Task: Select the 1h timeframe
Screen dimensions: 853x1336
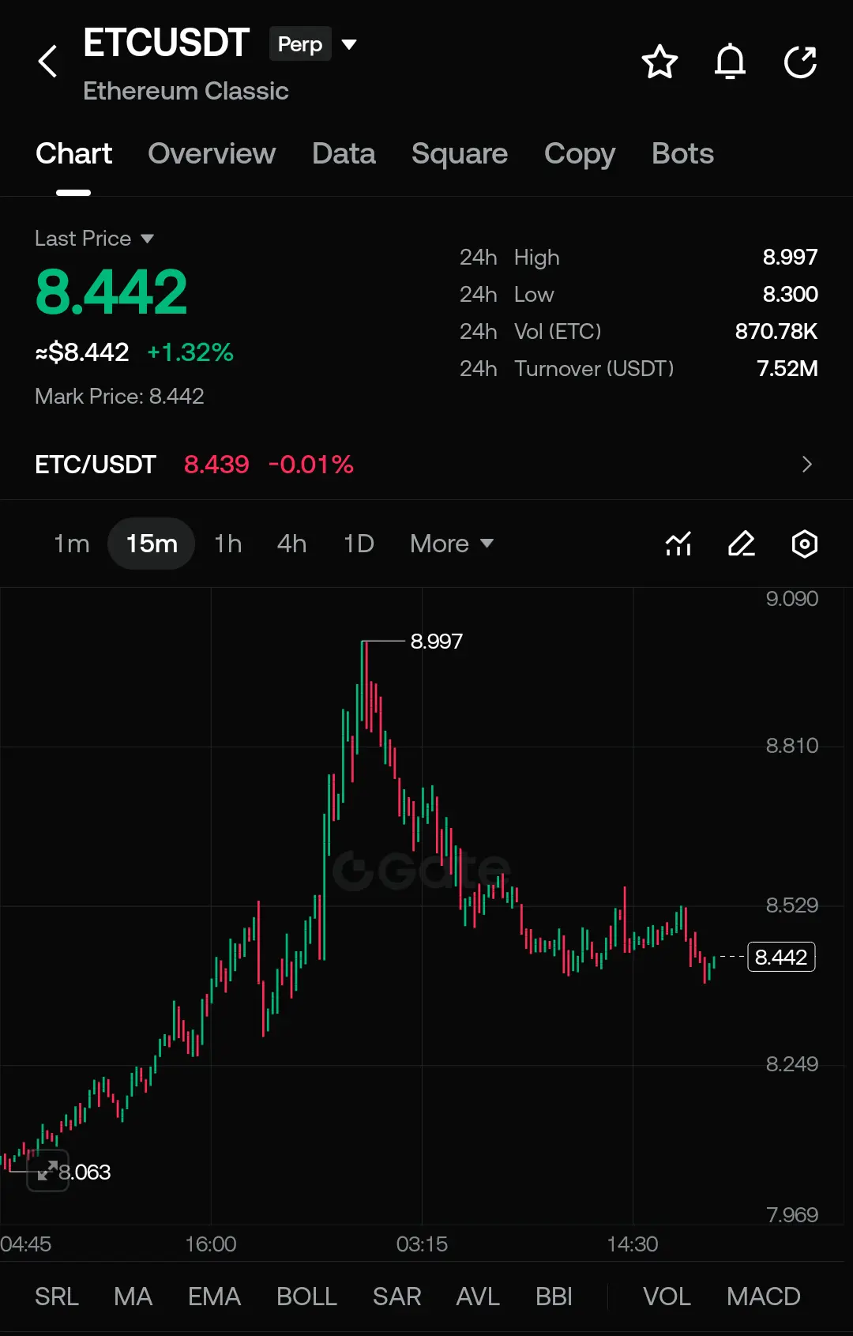Action: pos(228,544)
